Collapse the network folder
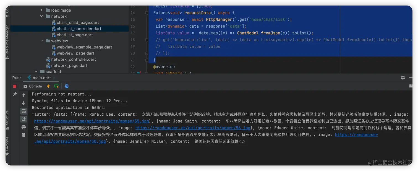This screenshot has height=171, width=418. tap(41, 16)
